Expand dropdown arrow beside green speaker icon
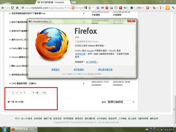The width and height of the screenshot is (176, 132). (128, 8)
